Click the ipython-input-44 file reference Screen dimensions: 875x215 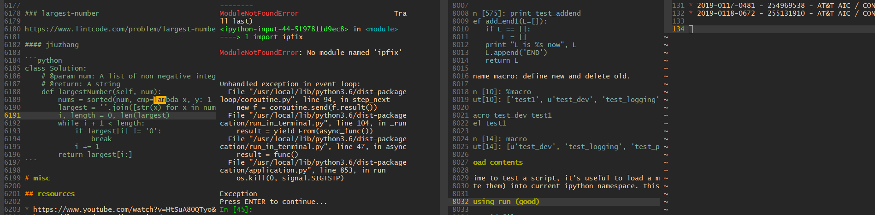coord(284,29)
